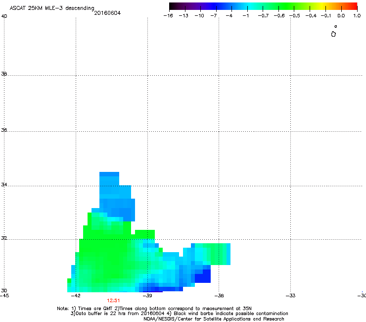Click the longitude label -36
366x322 pixels.
[x=219, y=296]
